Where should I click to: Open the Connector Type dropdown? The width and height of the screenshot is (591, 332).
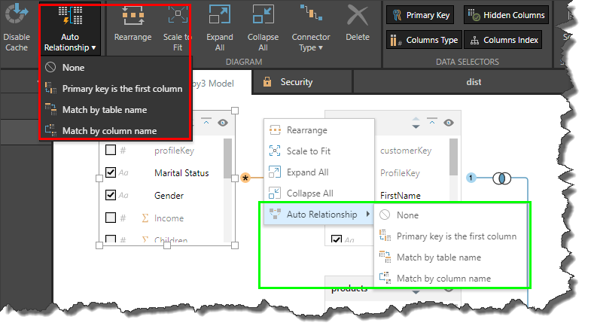pyautogui.click(x=310, y=26)
